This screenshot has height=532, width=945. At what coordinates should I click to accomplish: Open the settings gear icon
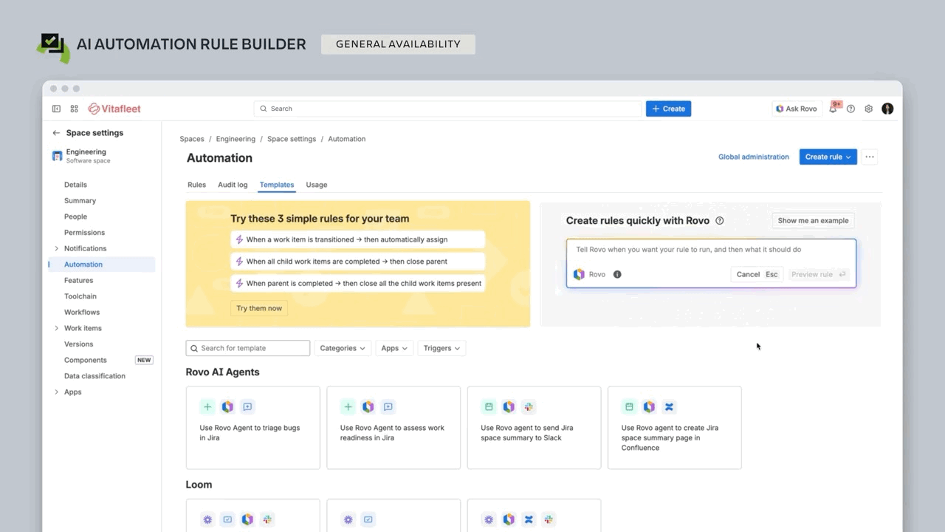pyautogui.click(x=868, y=109)
